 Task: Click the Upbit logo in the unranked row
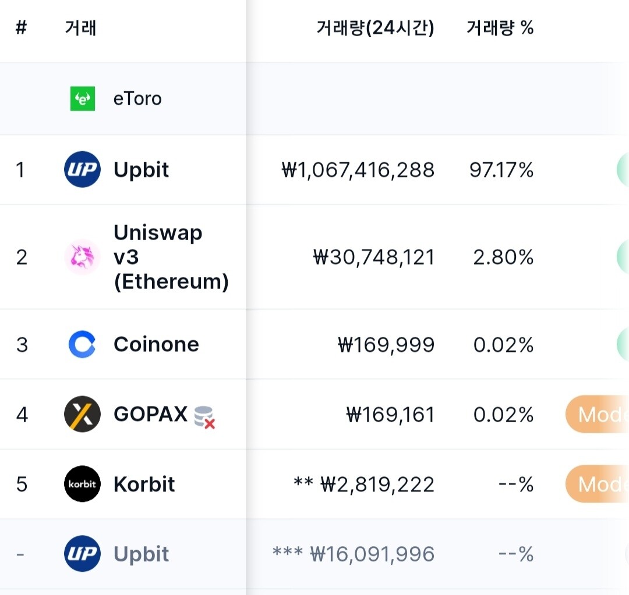[x=82, y=554]
